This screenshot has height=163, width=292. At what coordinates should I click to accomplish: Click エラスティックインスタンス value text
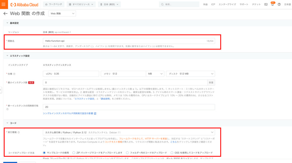[x=57, y=65]
